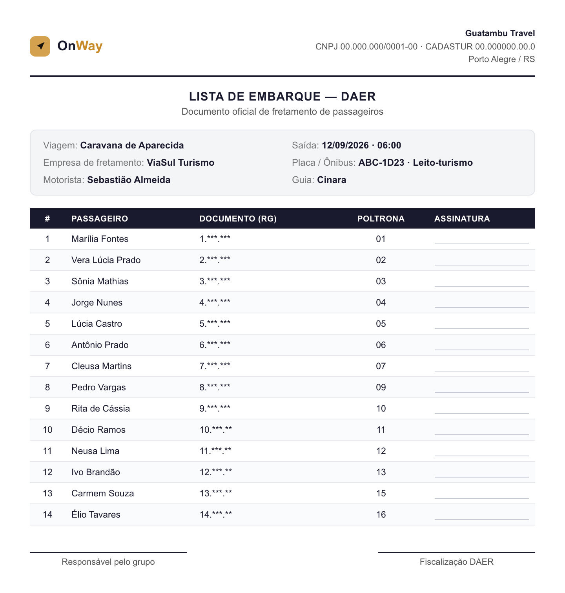Click the Responsável pelo grupo signature line

108,553
